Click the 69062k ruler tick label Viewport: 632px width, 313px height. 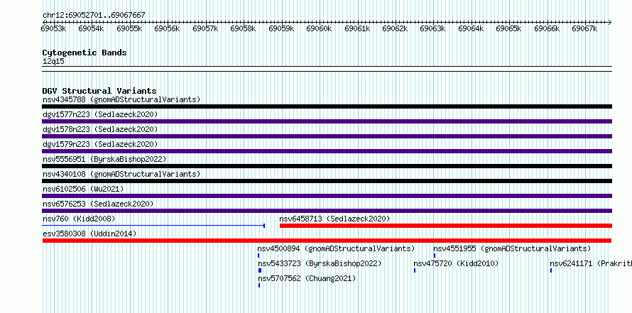[395, 28]
